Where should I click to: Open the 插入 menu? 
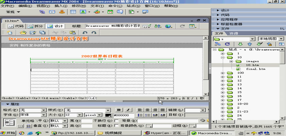(61, 6)
